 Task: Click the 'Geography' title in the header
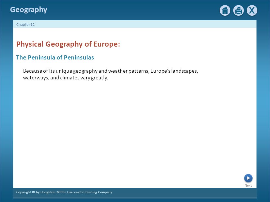tap(29, 10)
